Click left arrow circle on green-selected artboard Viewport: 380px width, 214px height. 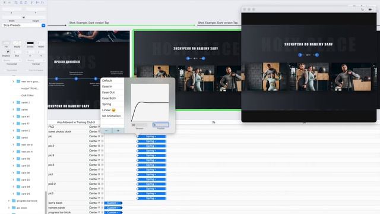pos(188,58)
